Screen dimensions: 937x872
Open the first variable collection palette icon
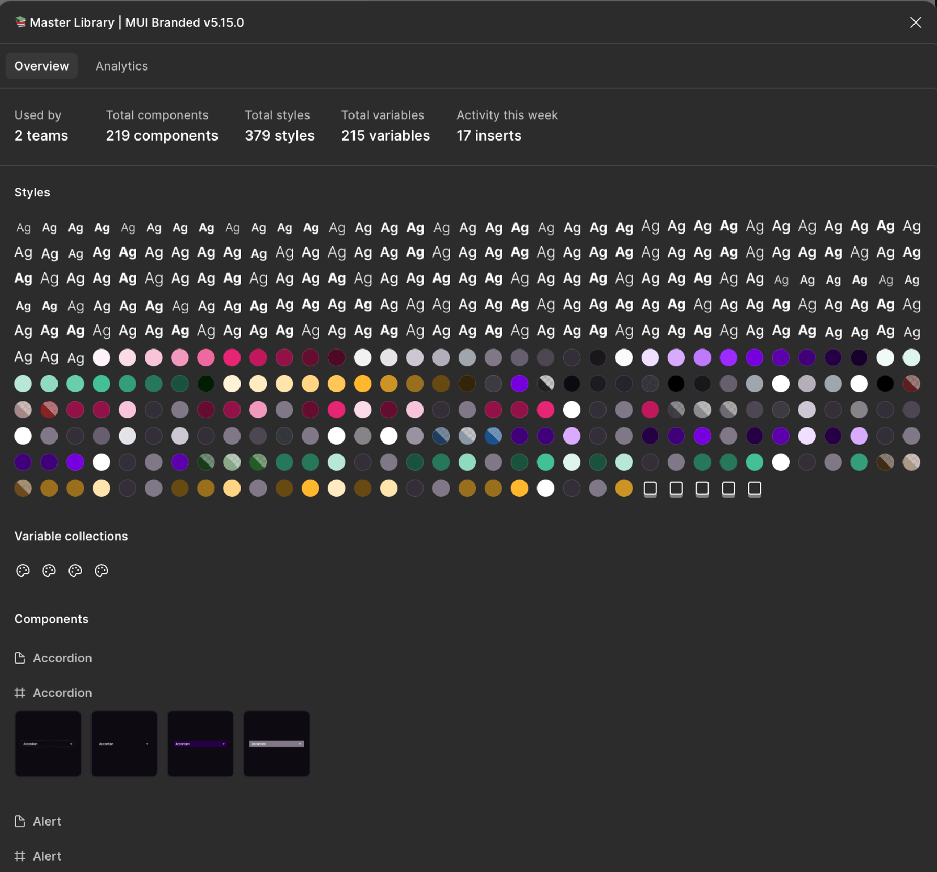(23, 571)
